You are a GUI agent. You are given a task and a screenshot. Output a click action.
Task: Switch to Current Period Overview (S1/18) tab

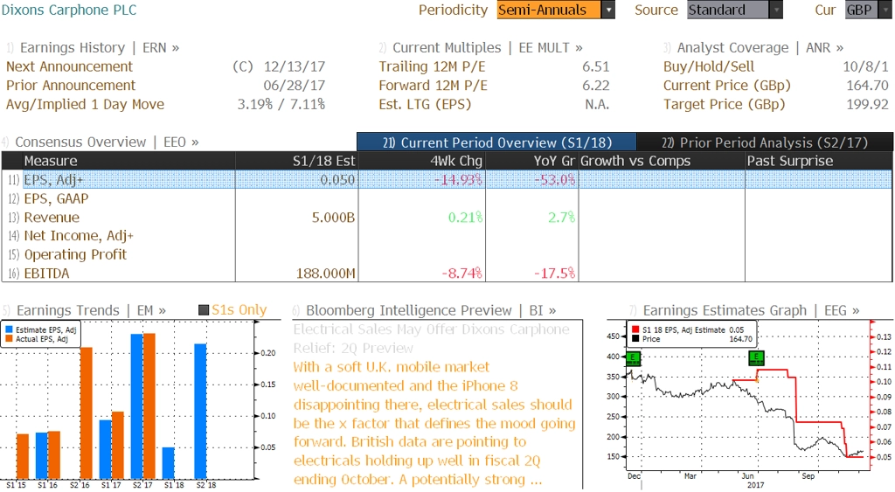[496, 142]
